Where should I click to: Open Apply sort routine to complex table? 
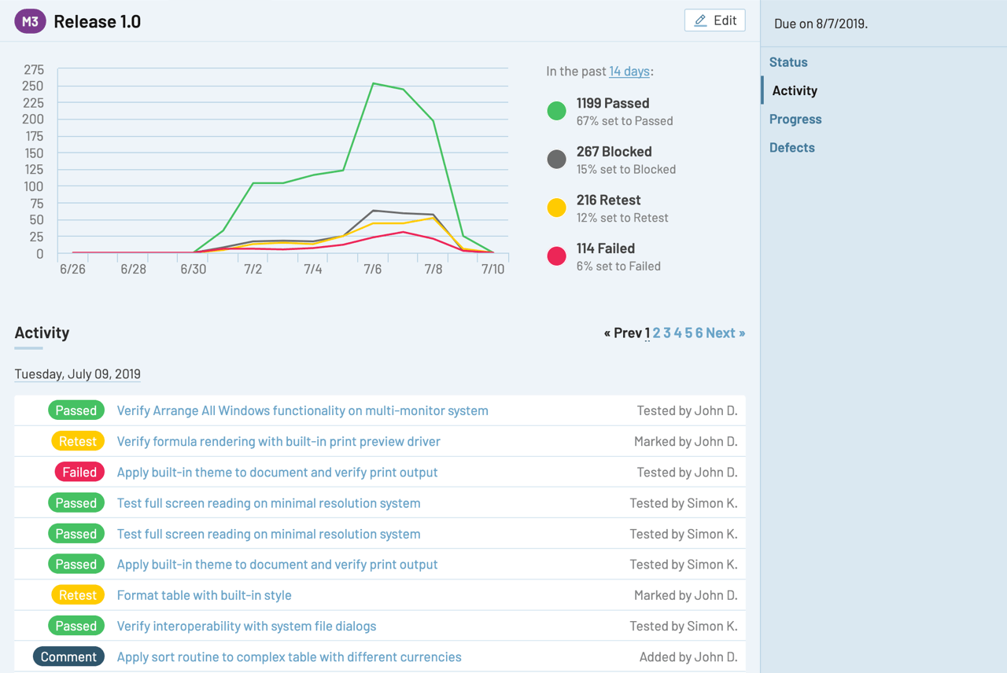[290, 656]
